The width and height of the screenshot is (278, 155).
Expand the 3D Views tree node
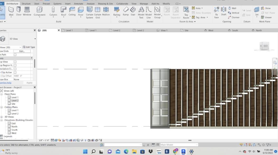tap(1, 117)
